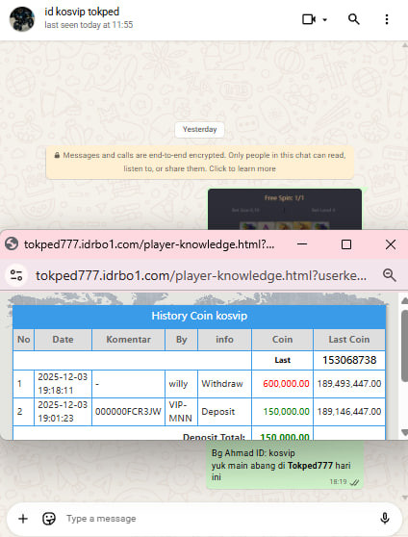Click the Last label cell
Viewport: 408px width, 537px height.
[282, 360]
